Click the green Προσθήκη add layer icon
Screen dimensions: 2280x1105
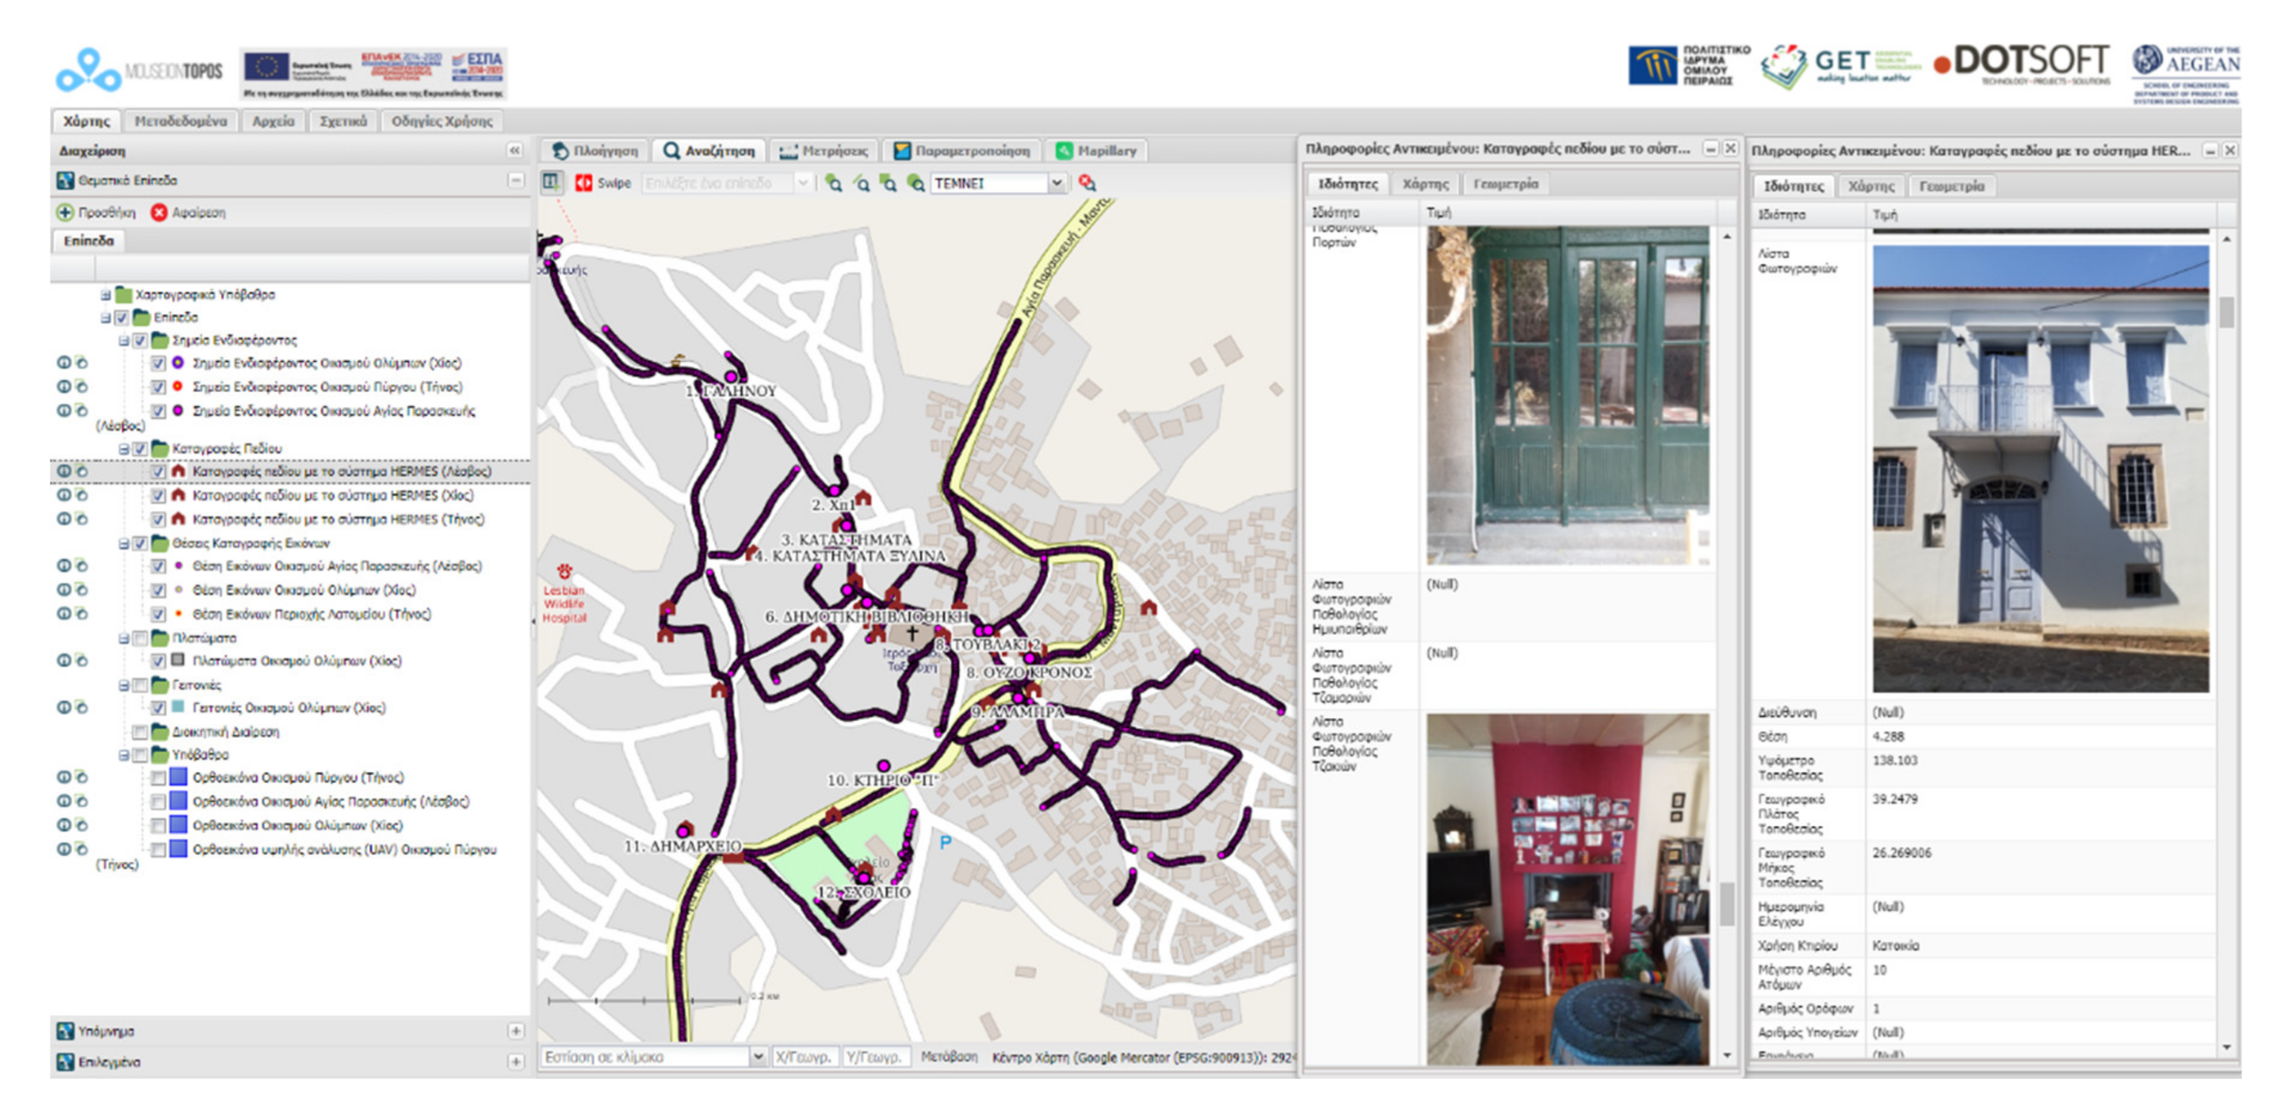pyautogui.click(x=66, y=212)
